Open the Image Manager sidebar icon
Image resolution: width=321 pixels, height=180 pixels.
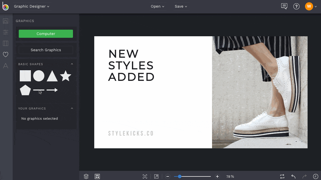6,21
